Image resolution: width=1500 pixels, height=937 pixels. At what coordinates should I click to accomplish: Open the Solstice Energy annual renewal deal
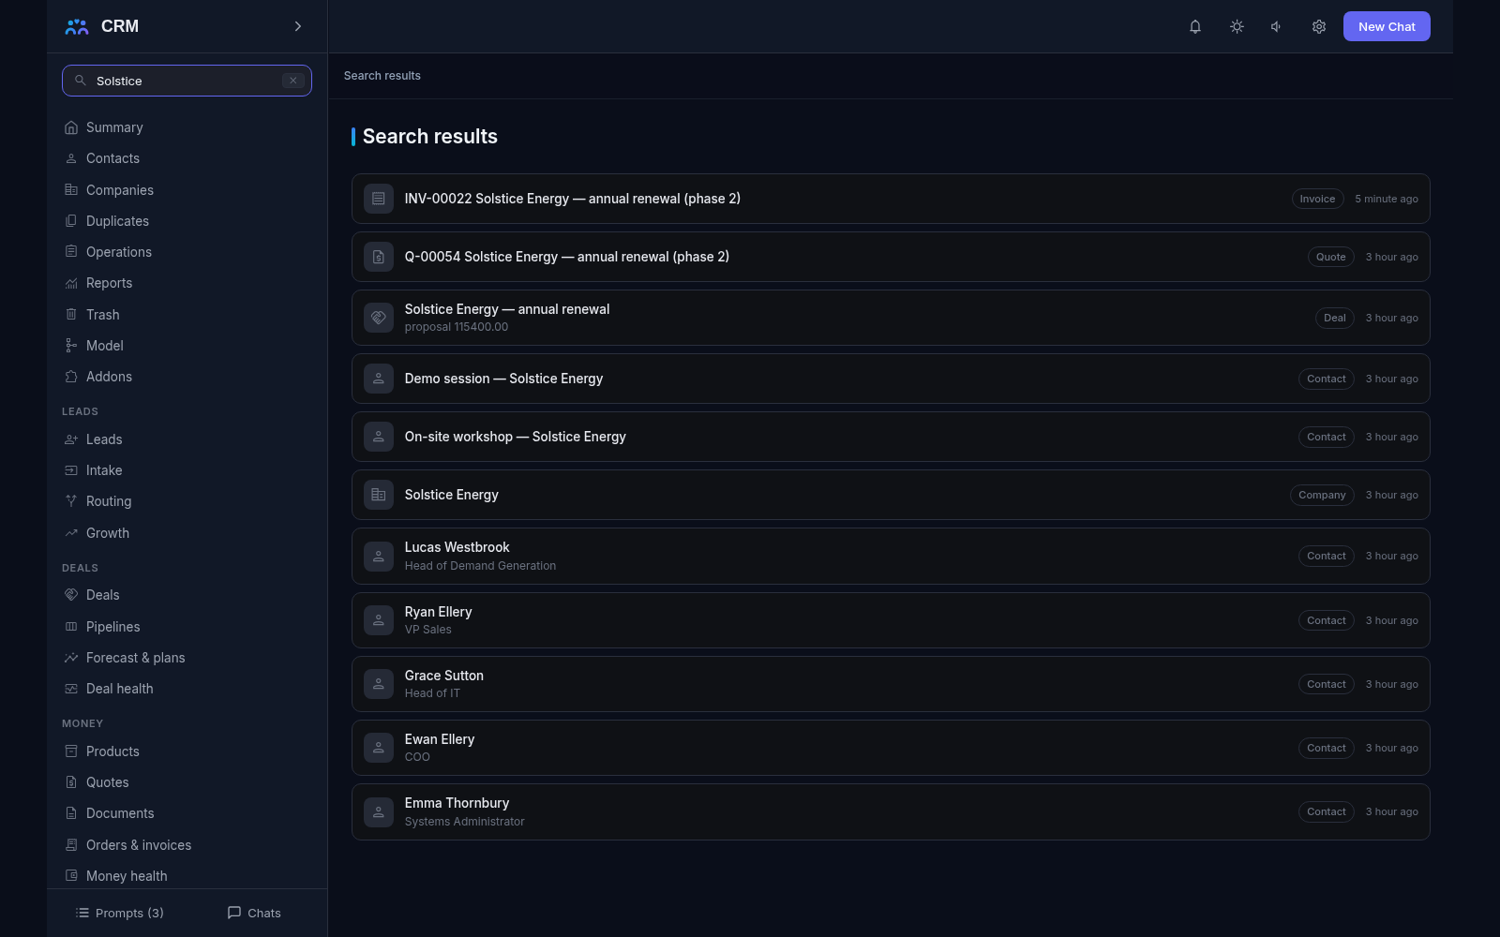(x=891, y=318)
